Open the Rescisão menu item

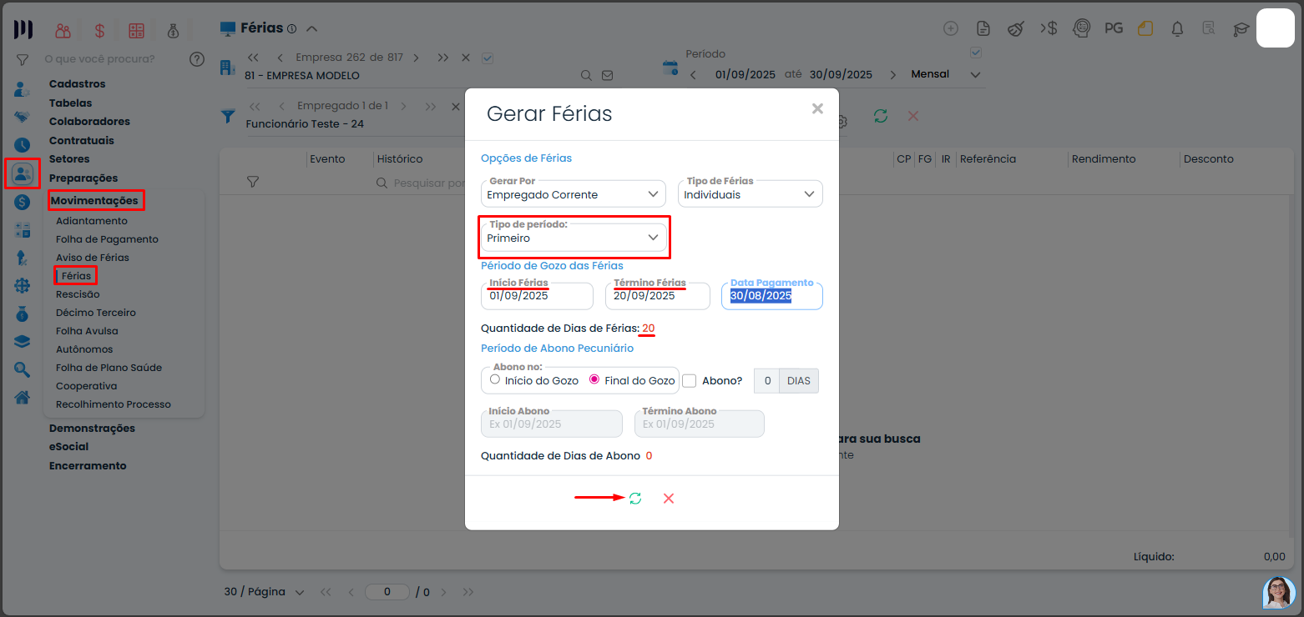78,294
